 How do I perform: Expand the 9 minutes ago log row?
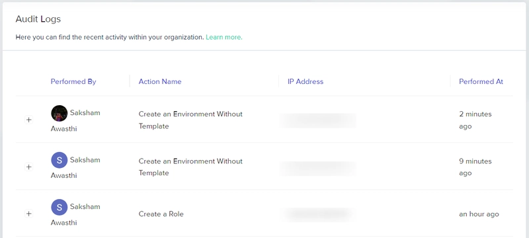coord(29,167)
